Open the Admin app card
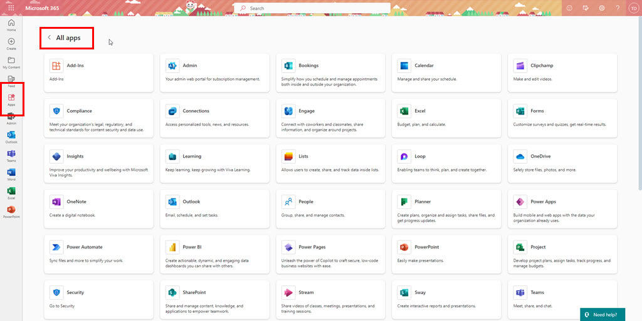 click(214, 73)
